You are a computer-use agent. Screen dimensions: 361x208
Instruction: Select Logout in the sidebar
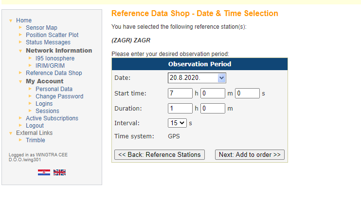coord(35,126)
